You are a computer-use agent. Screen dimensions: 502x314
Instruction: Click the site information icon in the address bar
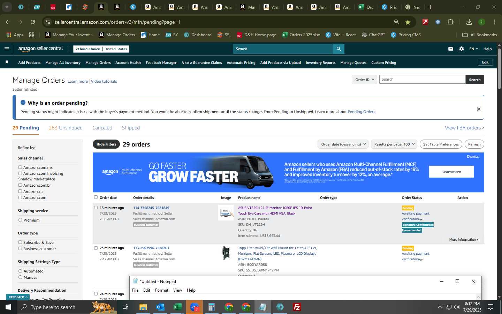pyautogui.click(x=48, y=22)
